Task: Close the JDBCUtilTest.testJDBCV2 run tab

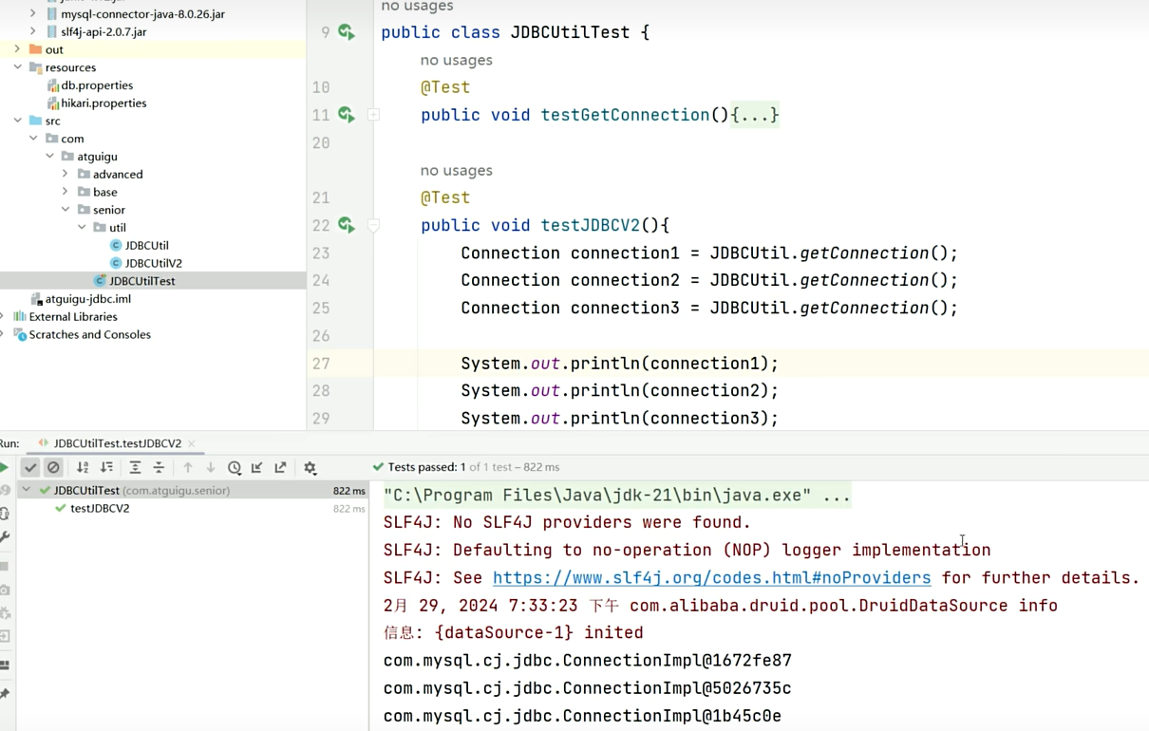Action: 192,443
